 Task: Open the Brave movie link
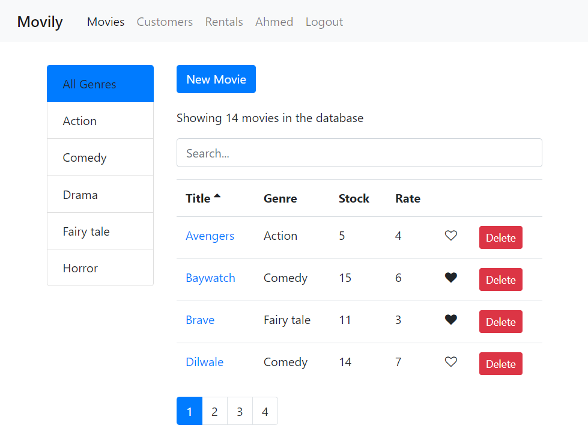(200, 320)
